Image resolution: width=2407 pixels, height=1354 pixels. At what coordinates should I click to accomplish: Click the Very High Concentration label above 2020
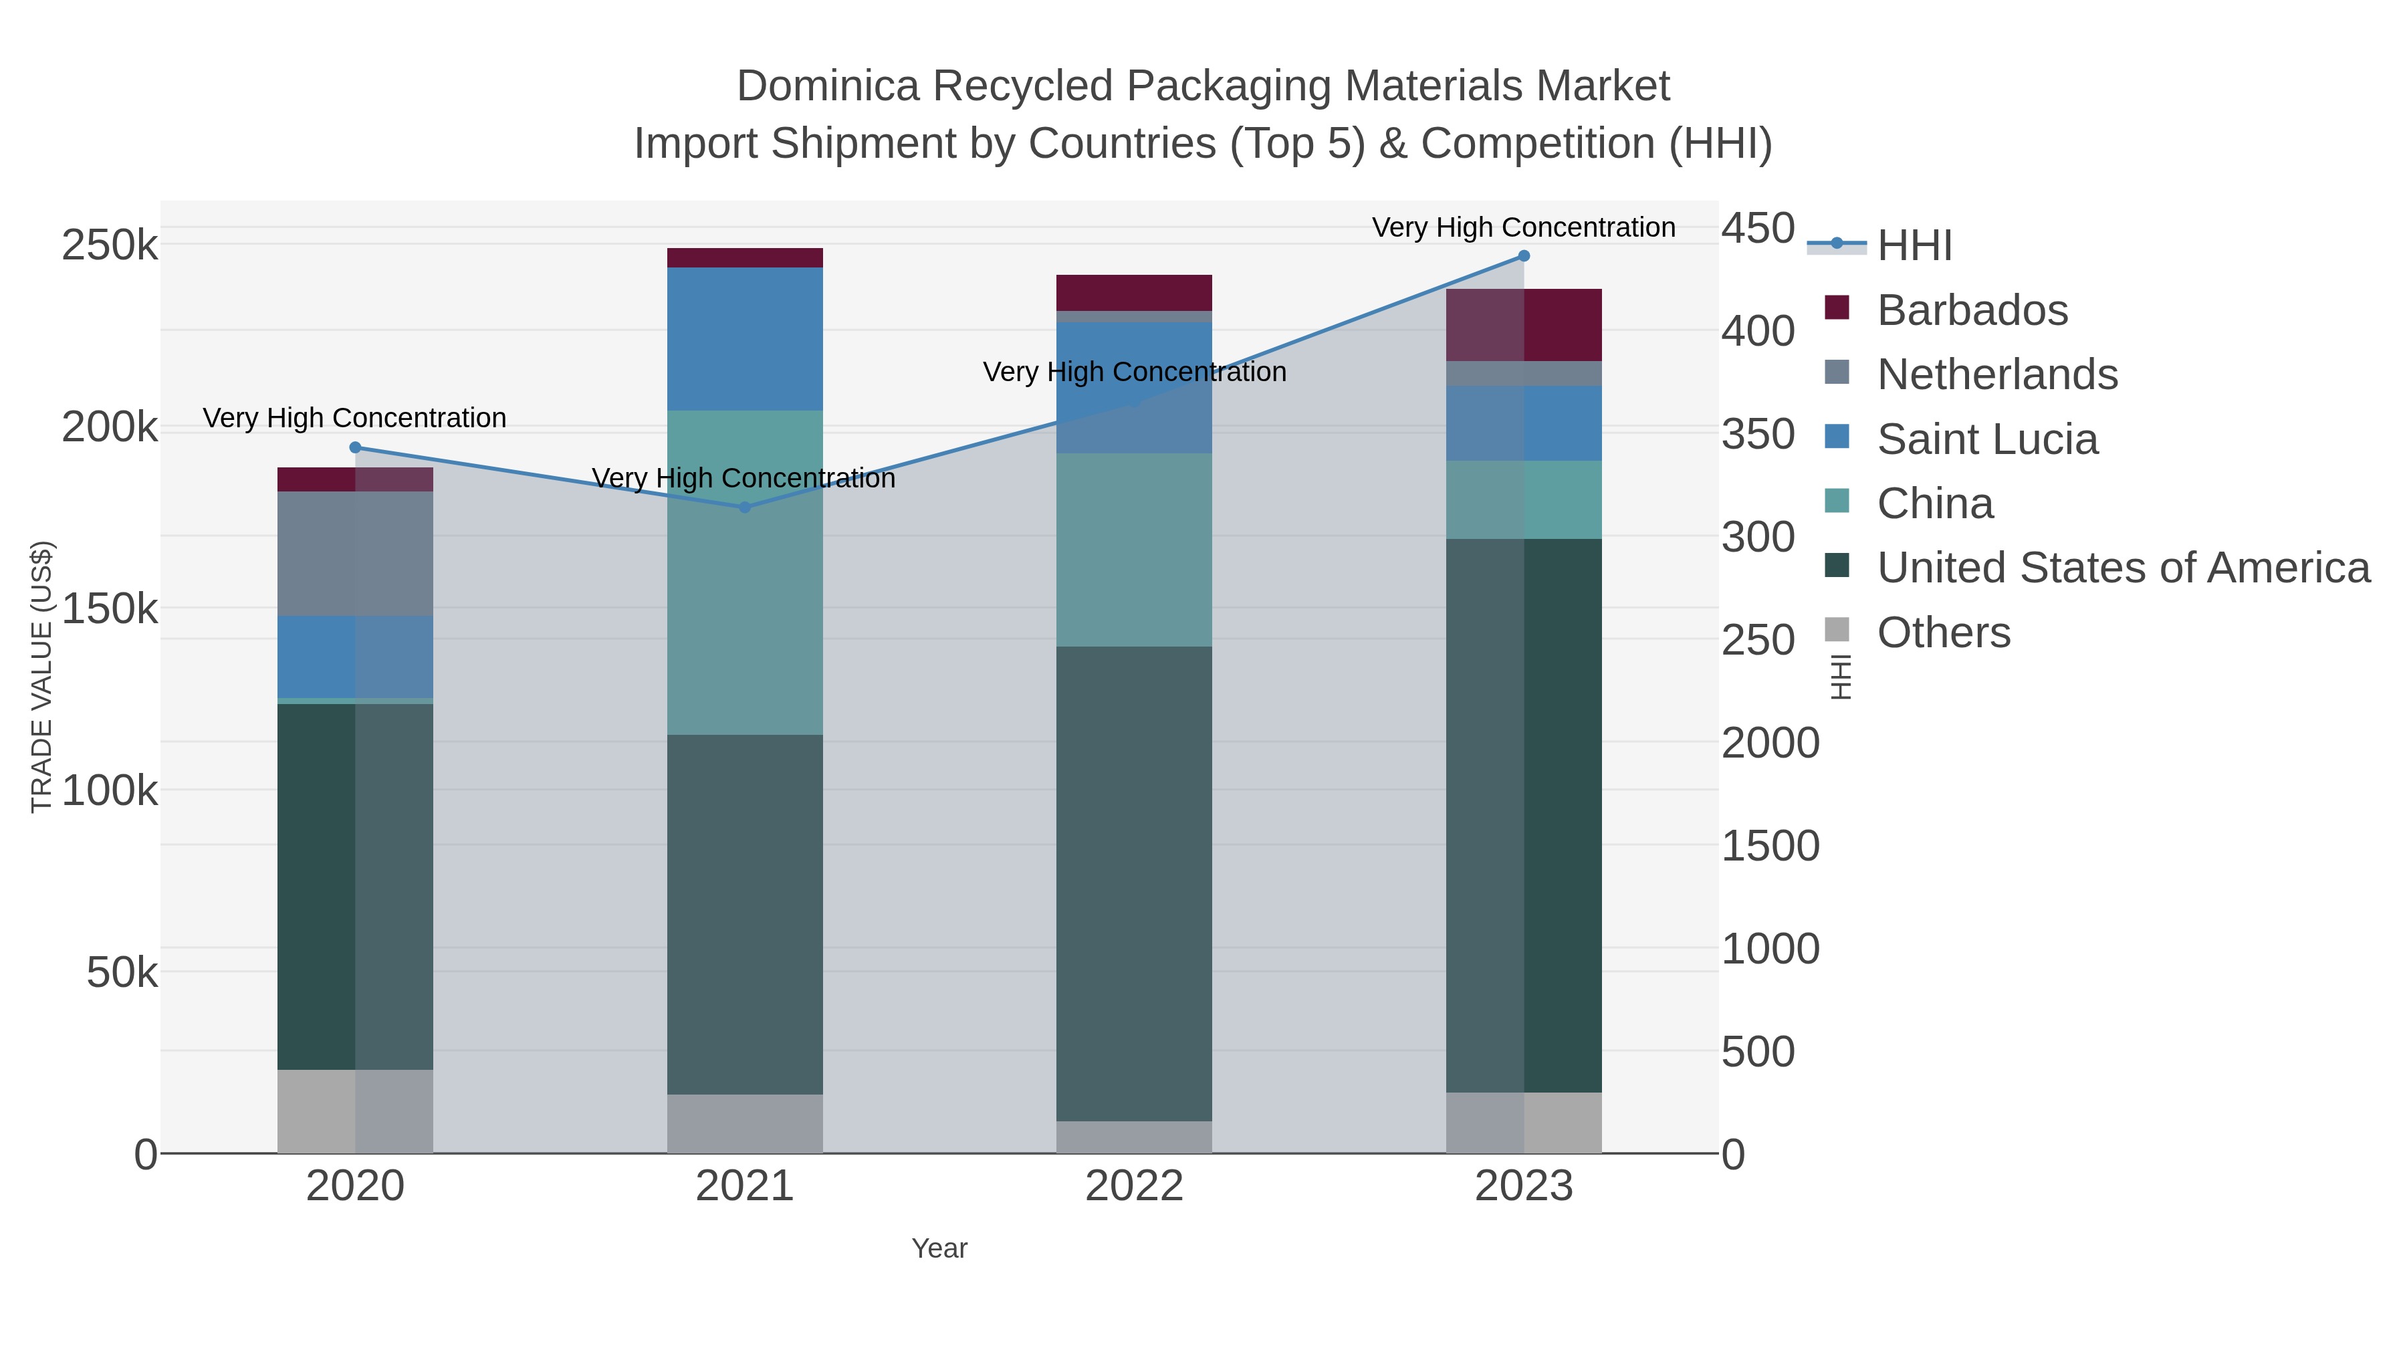click(x=355, y=418)
